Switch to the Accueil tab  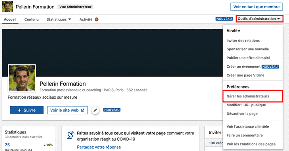[x=10, y=19]
